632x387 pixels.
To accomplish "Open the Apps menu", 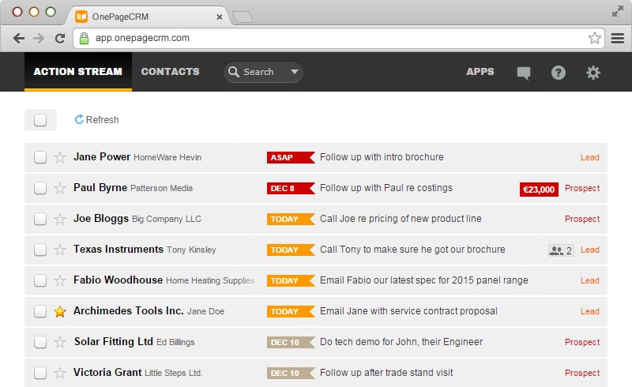I will [480, 72].
